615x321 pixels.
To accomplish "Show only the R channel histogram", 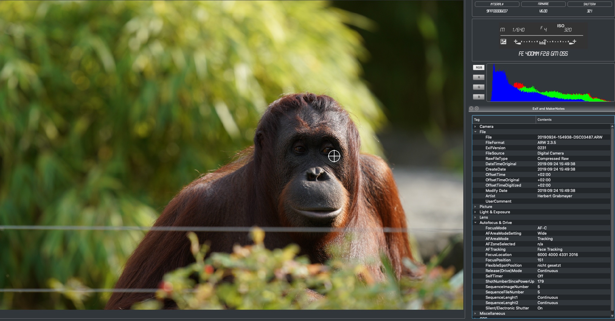I will coord(479,77).
